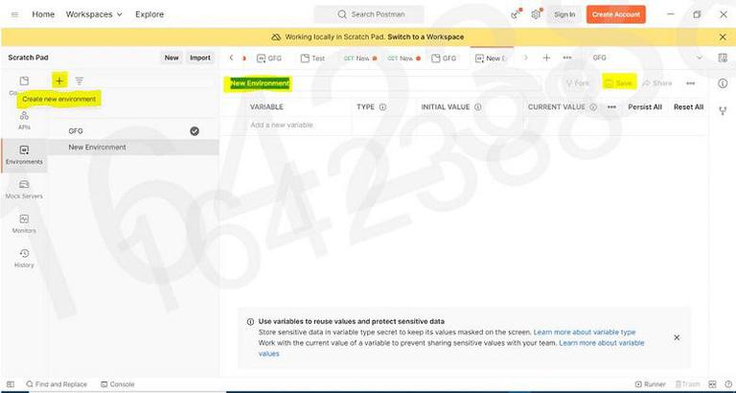Open the info panel icon
The image size is (736, 393).
723,83
